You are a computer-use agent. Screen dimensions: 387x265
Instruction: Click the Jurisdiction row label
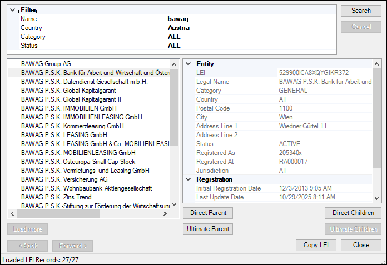212,171
